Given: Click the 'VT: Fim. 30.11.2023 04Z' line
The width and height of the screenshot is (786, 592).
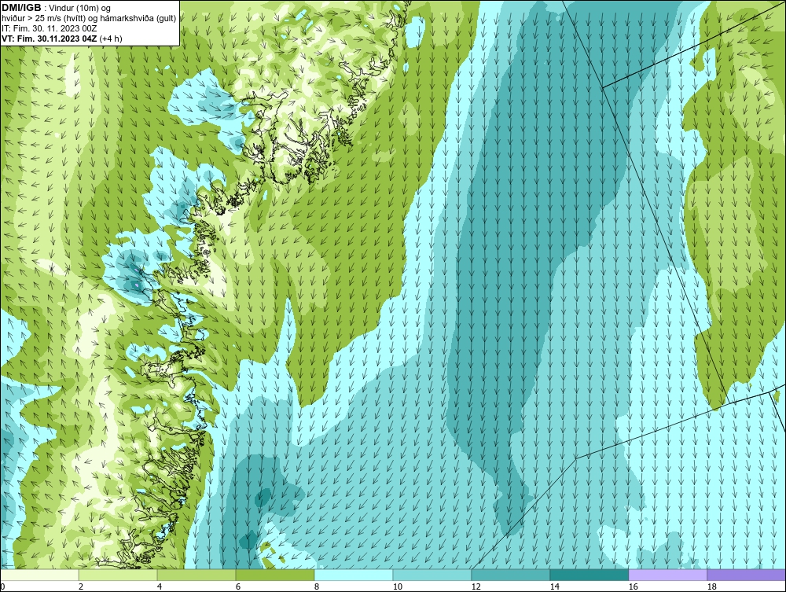Looking at the screenshot, I should point(50,39).
